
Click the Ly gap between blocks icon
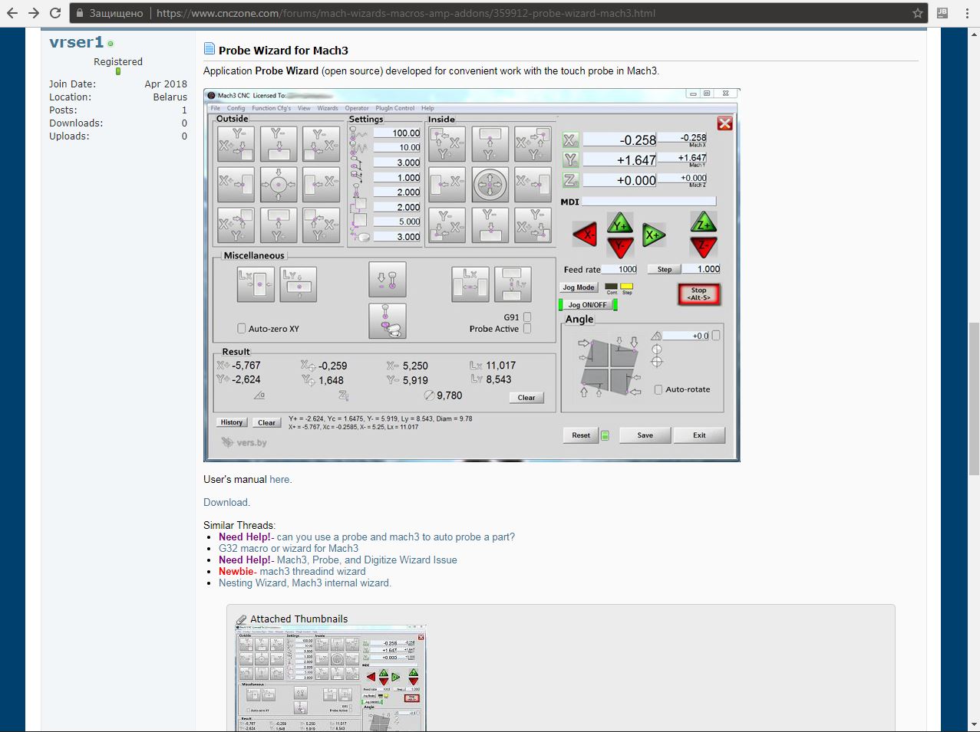pos(513,284)
